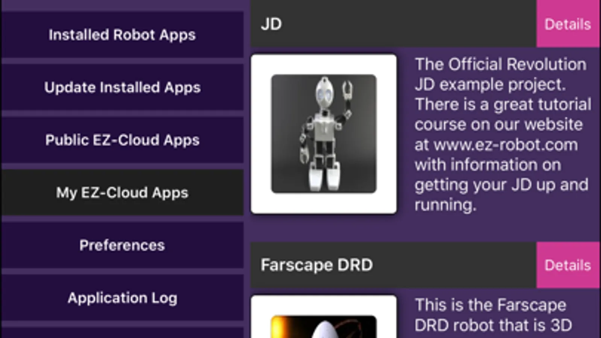Screen dimensions: 601x338
Task: Tap the Farscape DRD description text
Action: [493, 315]
